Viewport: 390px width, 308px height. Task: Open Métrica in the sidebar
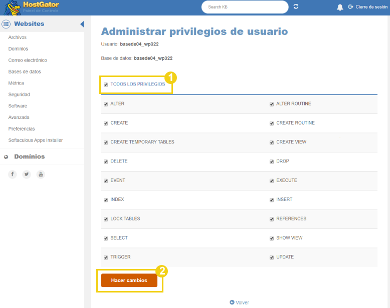pos(16,83)
